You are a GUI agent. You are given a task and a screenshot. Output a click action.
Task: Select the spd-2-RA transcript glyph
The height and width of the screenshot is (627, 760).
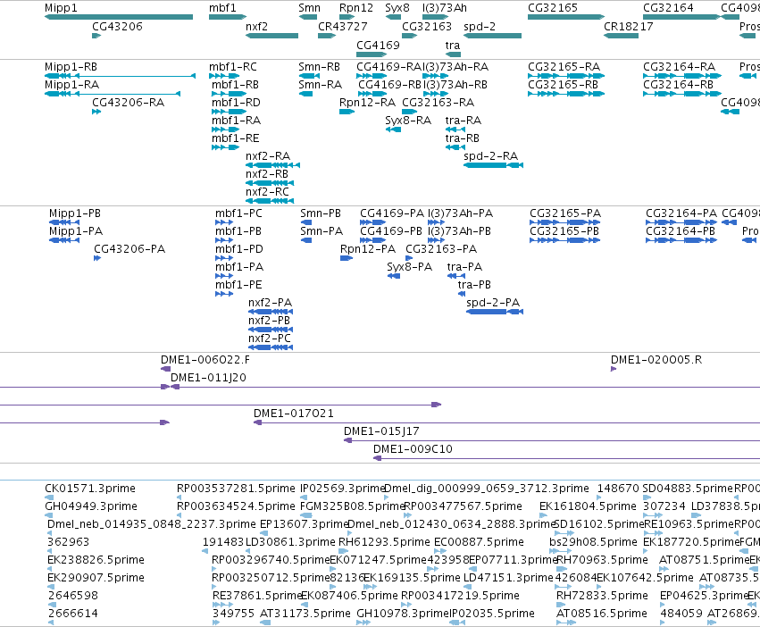pos(493,165)
